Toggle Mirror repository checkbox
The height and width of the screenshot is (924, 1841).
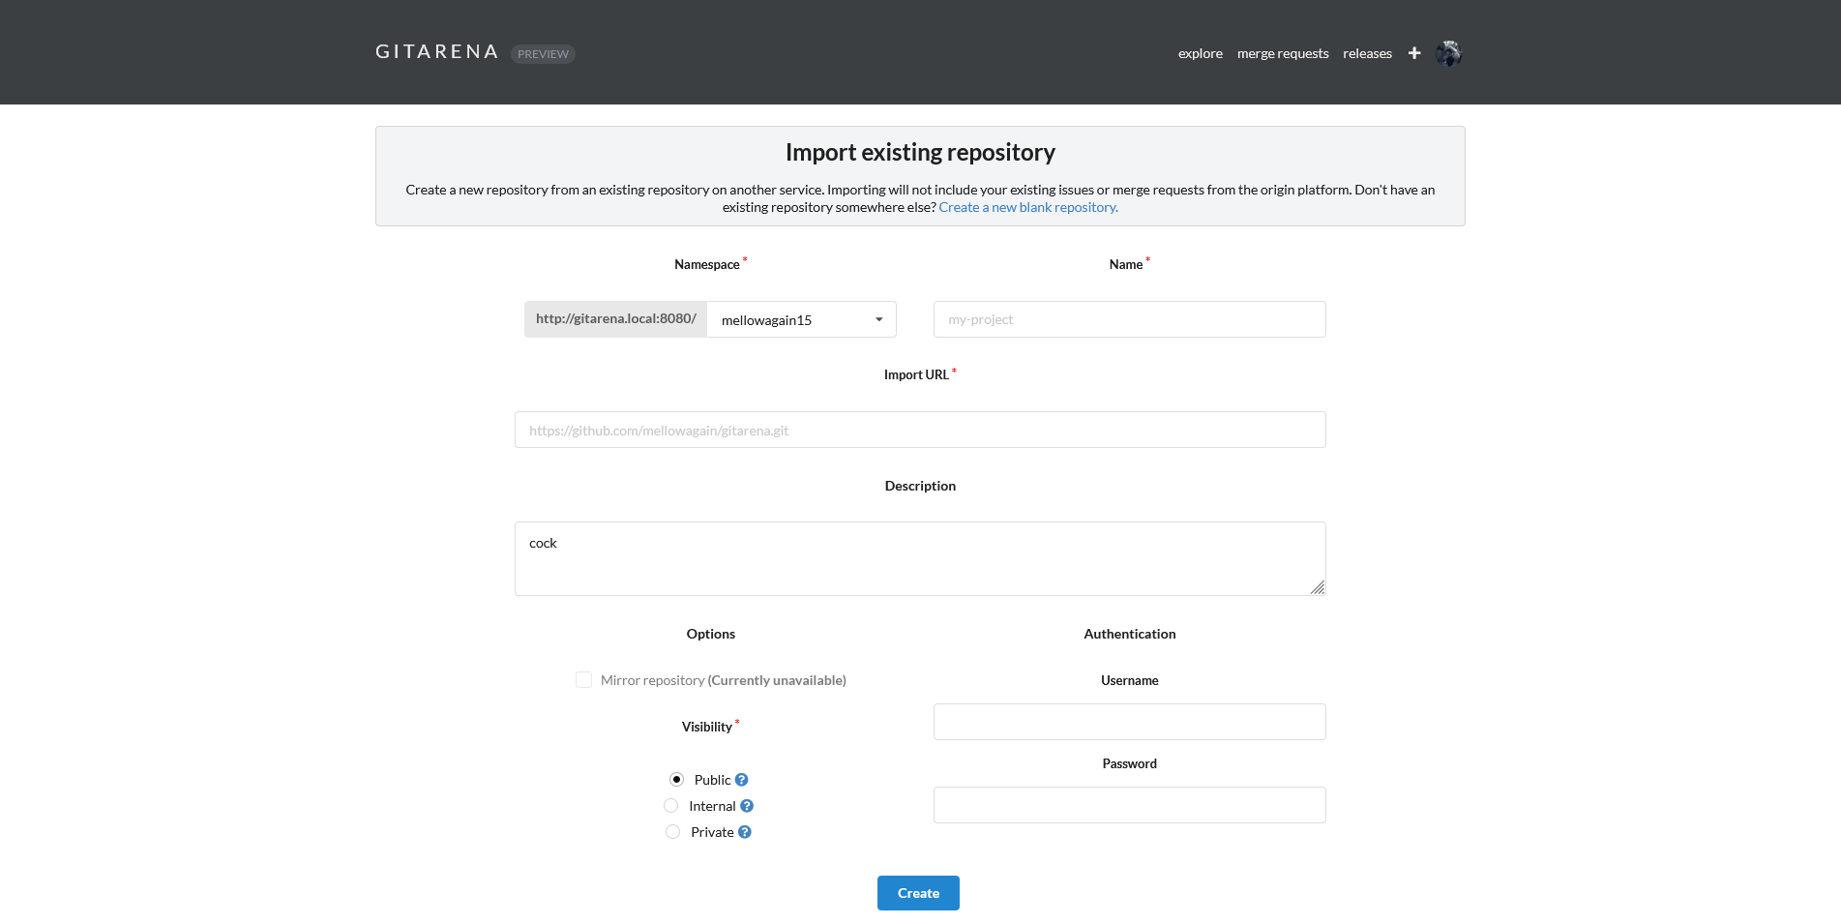pos(583,680)
